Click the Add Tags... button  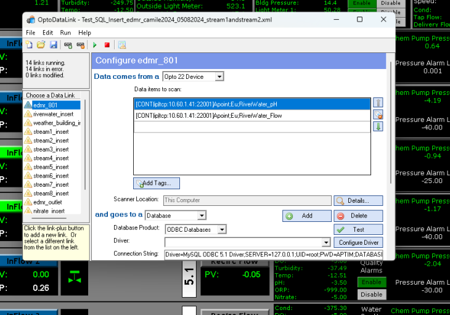click(157, 183)
